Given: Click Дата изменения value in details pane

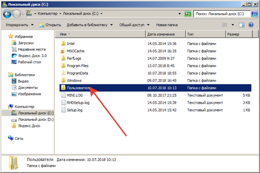Looking at the screenshot, I should 101,160.
